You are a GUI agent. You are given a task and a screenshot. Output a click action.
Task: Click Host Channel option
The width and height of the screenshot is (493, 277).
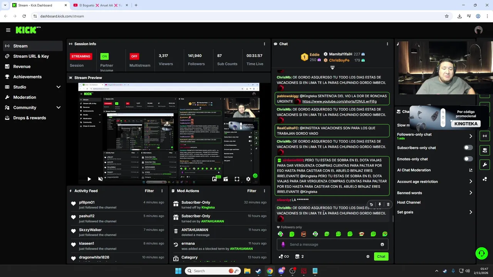(409, 202)
